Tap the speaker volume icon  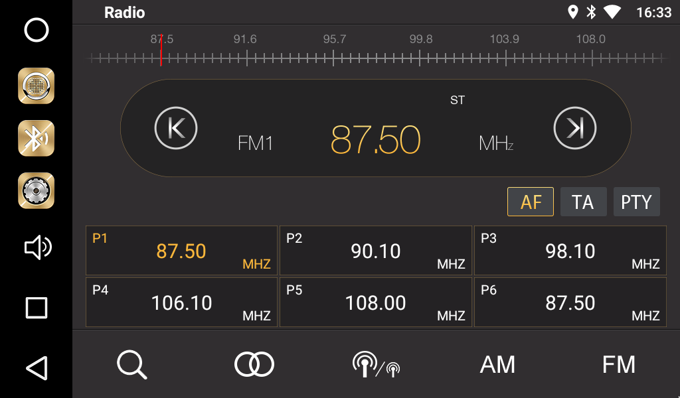point(37,248)
